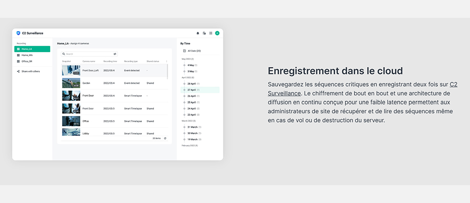
Task: Click the C2 Surveillance shield logo
Action: 18,33
